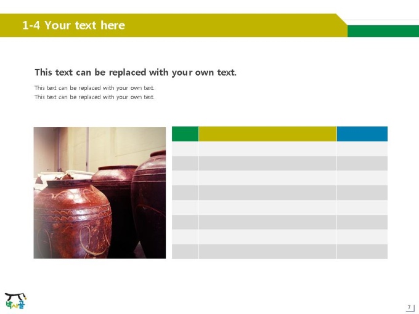
Task: Select the first small body text line
Action: pos(94,88)
